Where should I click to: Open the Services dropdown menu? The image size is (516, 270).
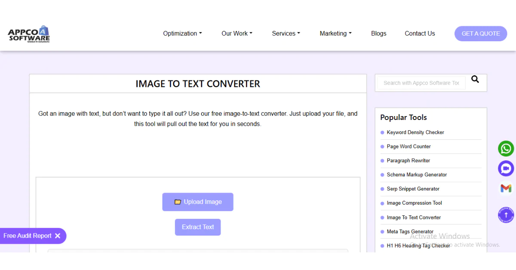coord(286,33)
